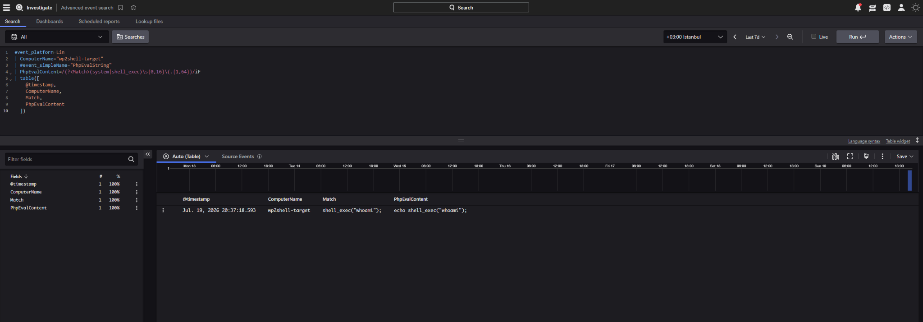Sort the Fields list
This screenshot has height=322, width=923.
click(19, 176)
